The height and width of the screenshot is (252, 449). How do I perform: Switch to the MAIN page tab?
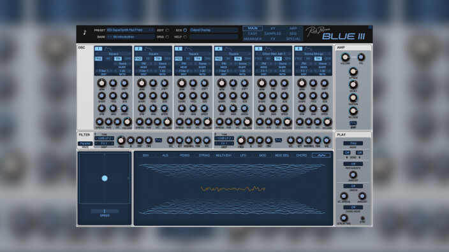click(253, 28)
